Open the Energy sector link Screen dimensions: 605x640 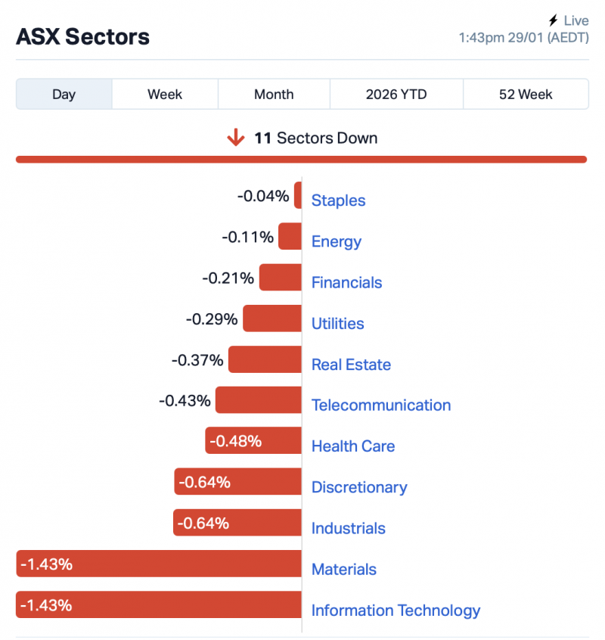pyautogui.click(x=337, y=241)
